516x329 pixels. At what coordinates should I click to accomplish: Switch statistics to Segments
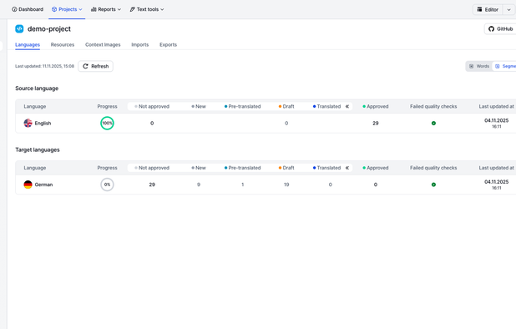coord(505,66)
